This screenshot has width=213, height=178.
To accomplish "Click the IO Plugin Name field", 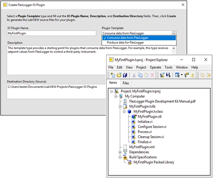I will (x=51, y=33).
